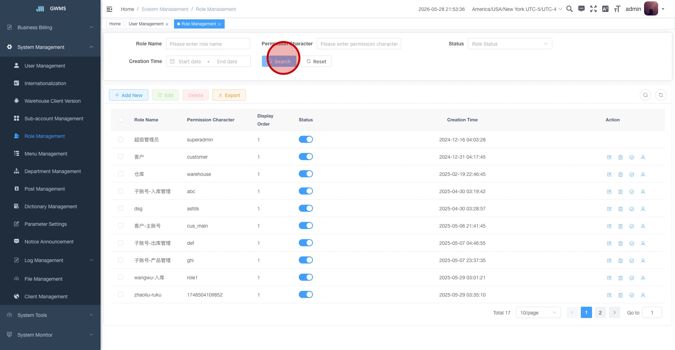This screenshot has width=675, height=350.
Task: Click the delete icon in the customer row
Action: (621, 157)
